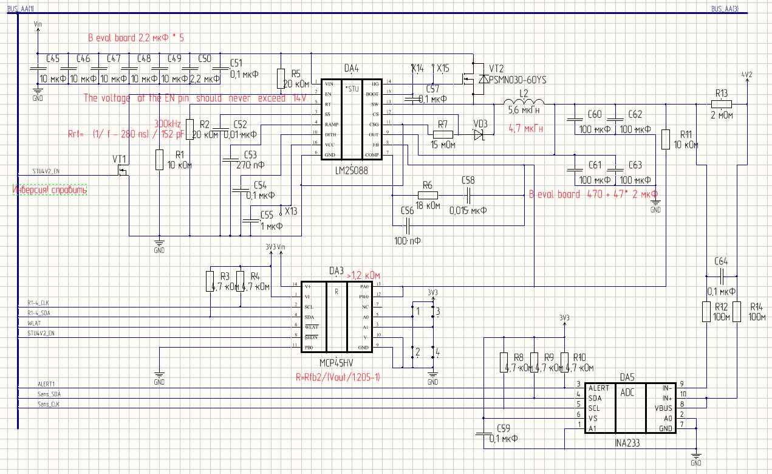Select the R12 designator label
The height and width of the screenshot is (474, 772).
721,306
